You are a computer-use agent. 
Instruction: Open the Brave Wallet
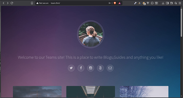coord(171,3)
